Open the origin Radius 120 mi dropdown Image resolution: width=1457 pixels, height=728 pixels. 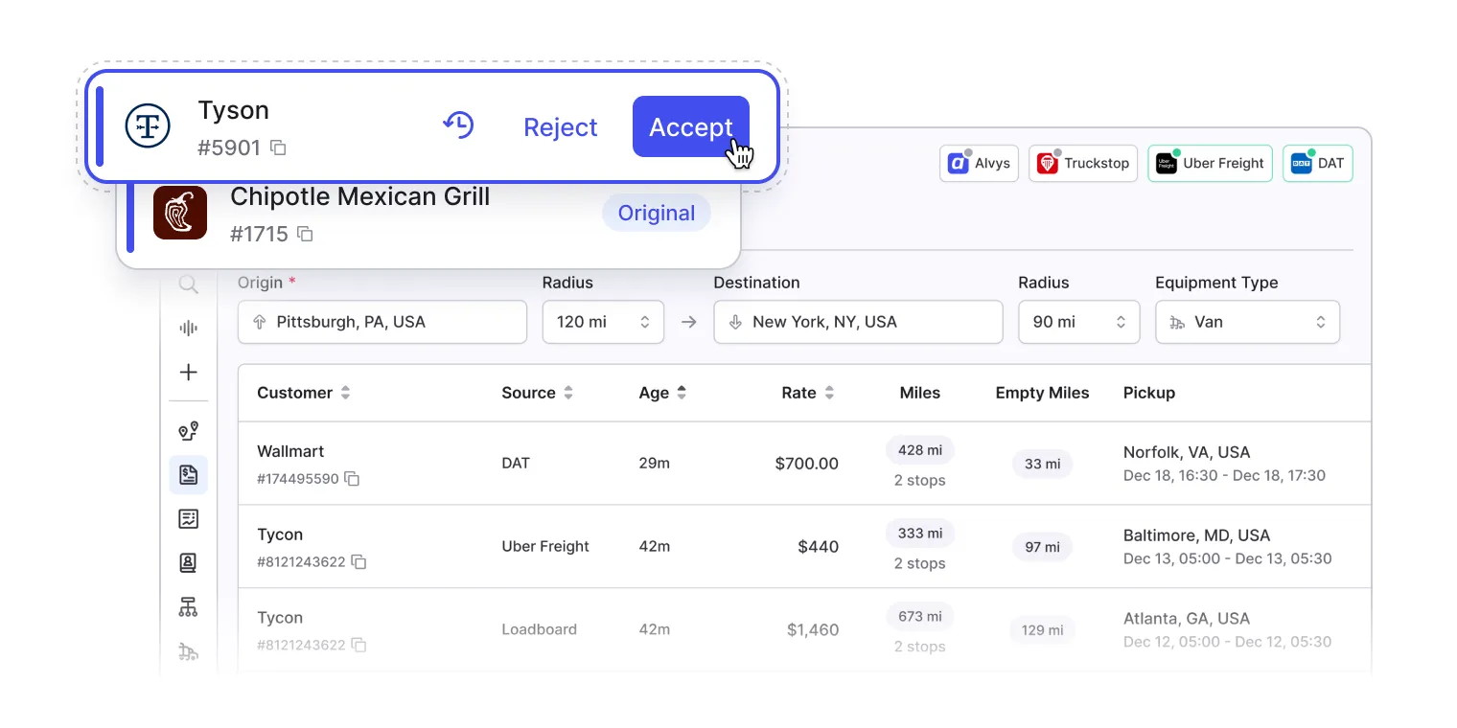tap(603, 322)
